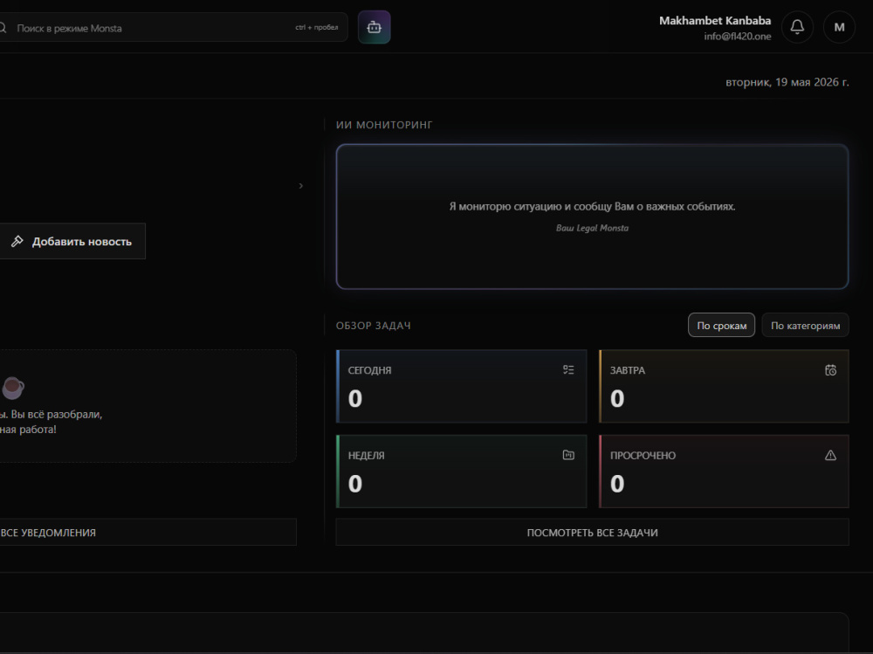Screen dimensions: 873x654
Task: Open the Сегодня tasks card
Action: pos(462,386)
